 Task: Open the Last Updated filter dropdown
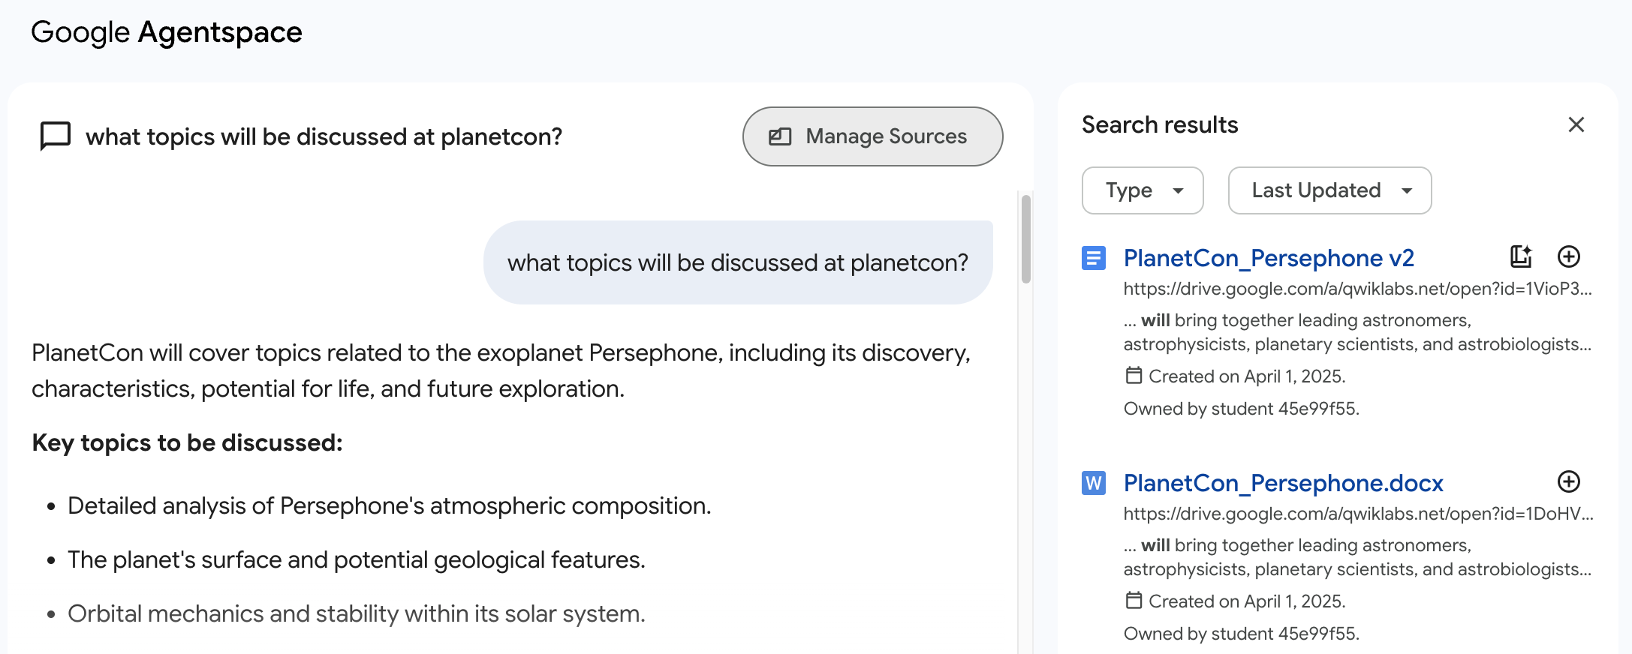1329,190
